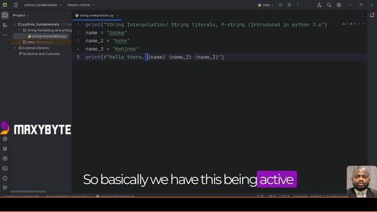Collapse the python_fundamentals root folder
Screen dimensions: 377x212
[15, 25]
